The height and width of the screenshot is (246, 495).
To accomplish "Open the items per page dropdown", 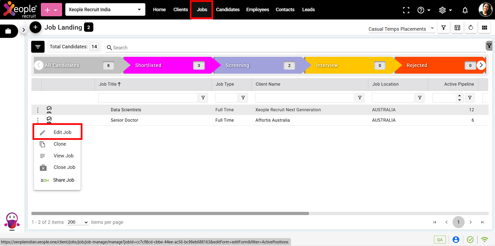I will click(x=78, y=222).
